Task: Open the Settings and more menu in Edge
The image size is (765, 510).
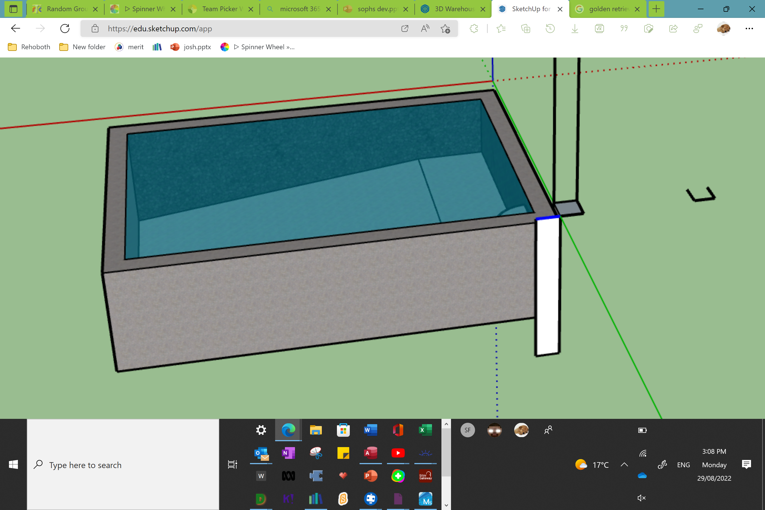Action: click(749, 29)
